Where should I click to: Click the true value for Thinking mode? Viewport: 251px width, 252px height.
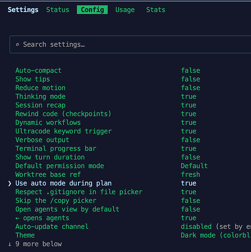coord(189,97)
